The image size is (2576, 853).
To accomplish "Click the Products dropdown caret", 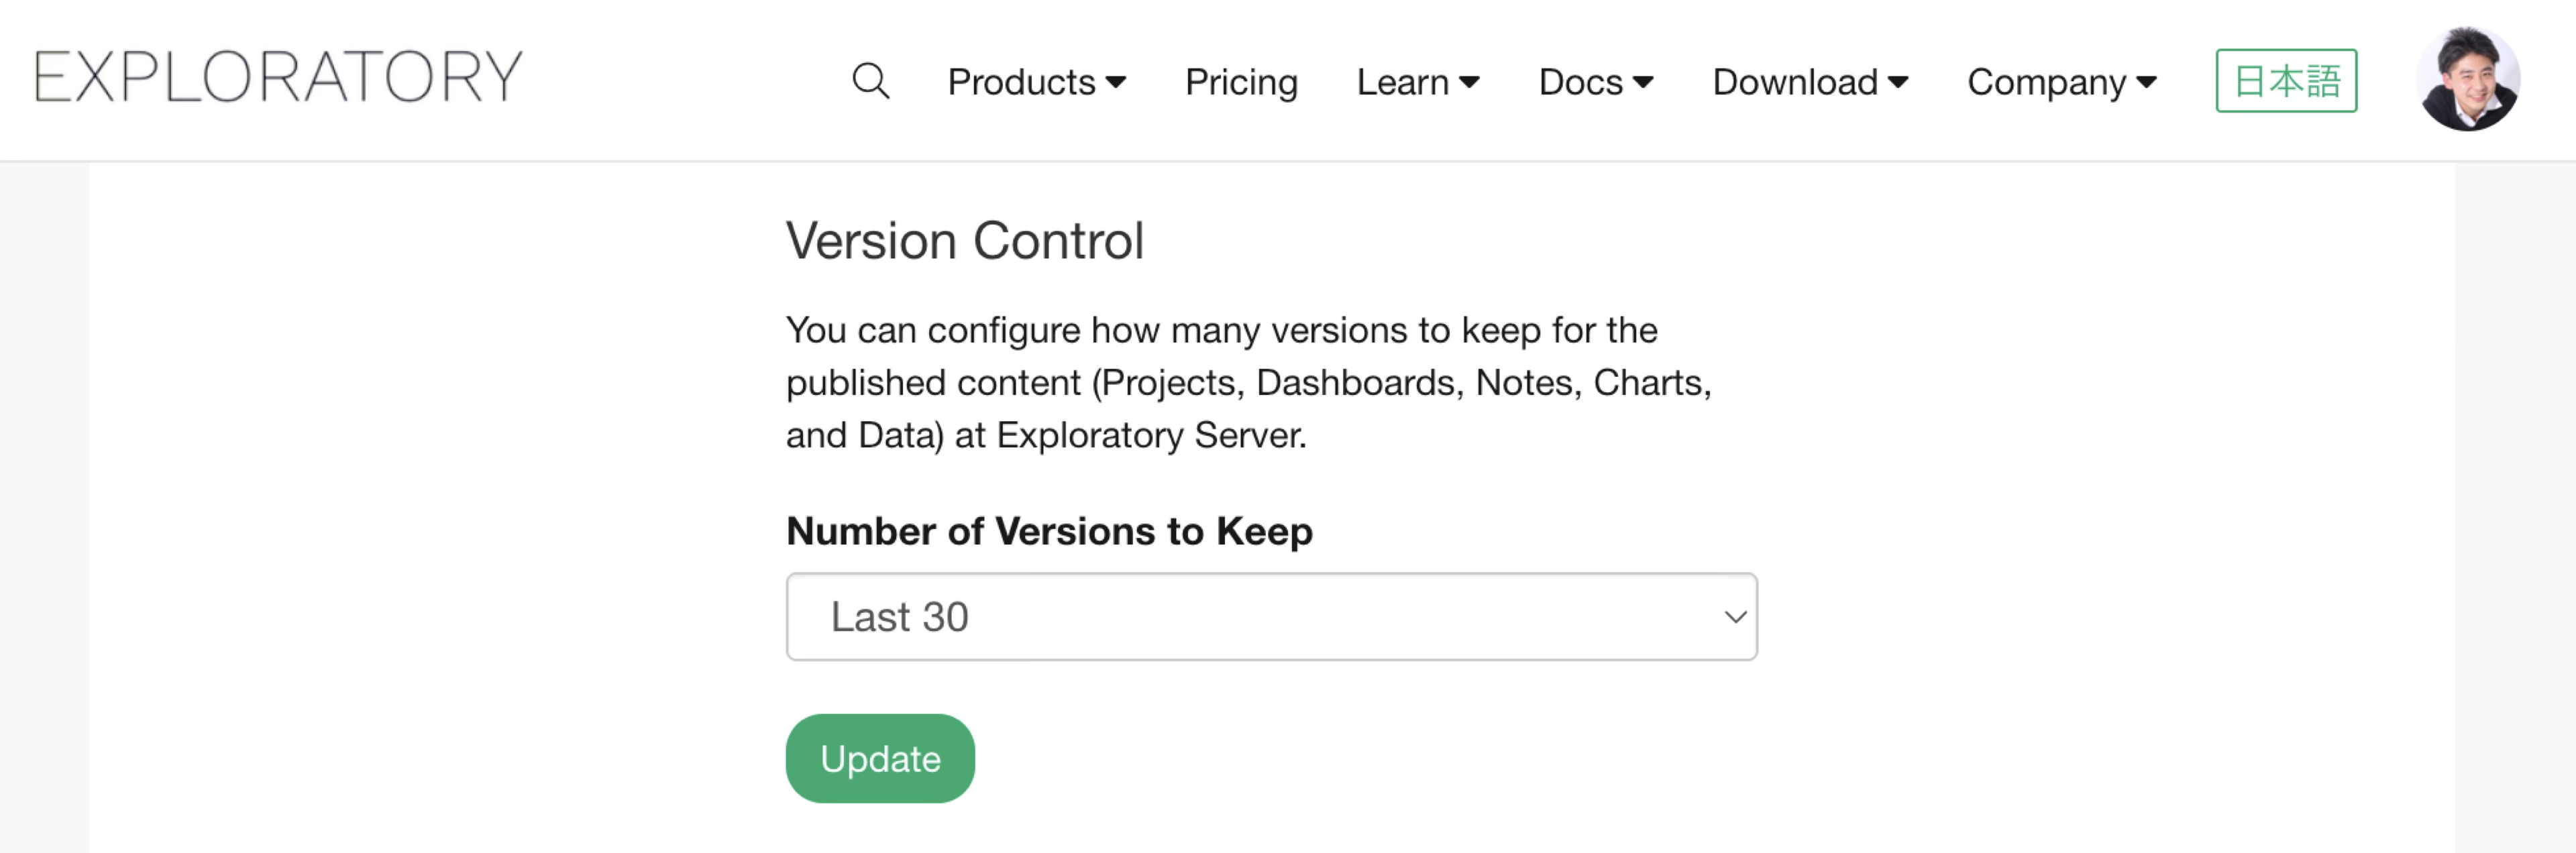I will pos(1116,82).
